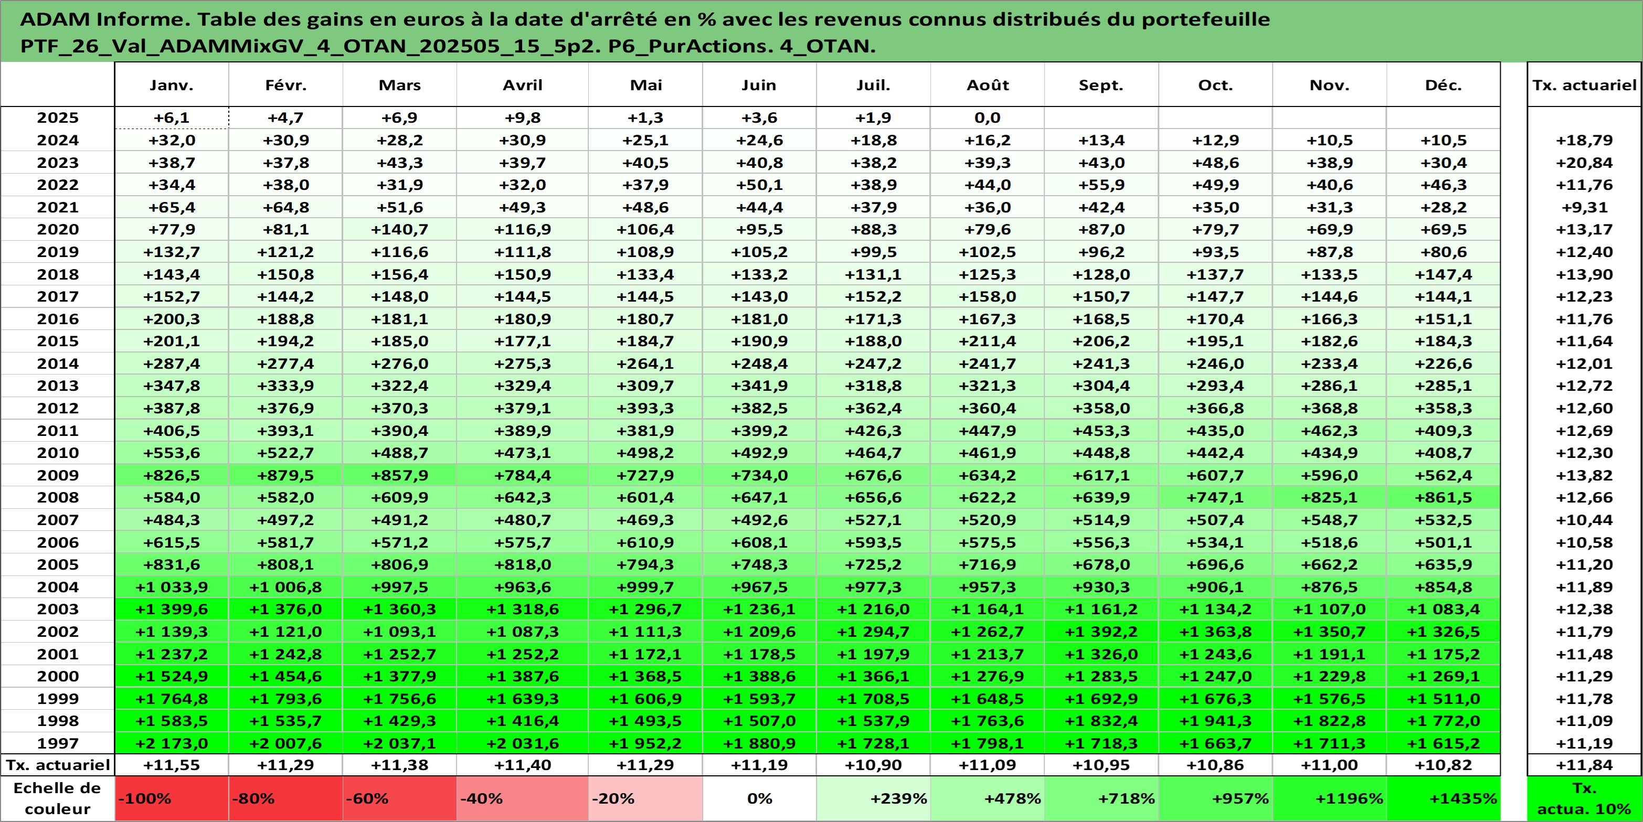Click the +861,5 cell in 2008
The height and width of the screenshot is (822, 1643).
click(x=1444, y=497)
